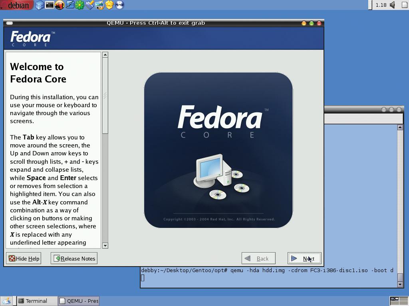Click the QEMU window title bar text
This screenshot has width=409, height=306.
click(x=156, y=23)
